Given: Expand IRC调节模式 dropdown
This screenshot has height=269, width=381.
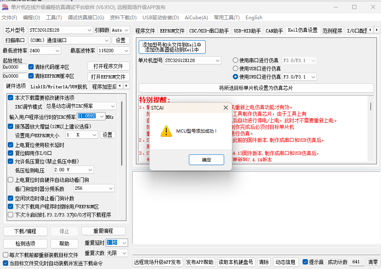Looking at the screenshot, I should [x=113, y=106].
